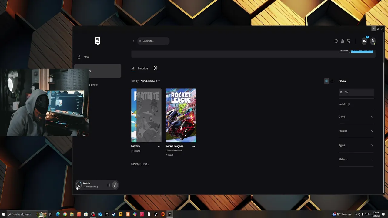Open the shopping cart
Screen dimensions: 388x218
tap(349, 41)
